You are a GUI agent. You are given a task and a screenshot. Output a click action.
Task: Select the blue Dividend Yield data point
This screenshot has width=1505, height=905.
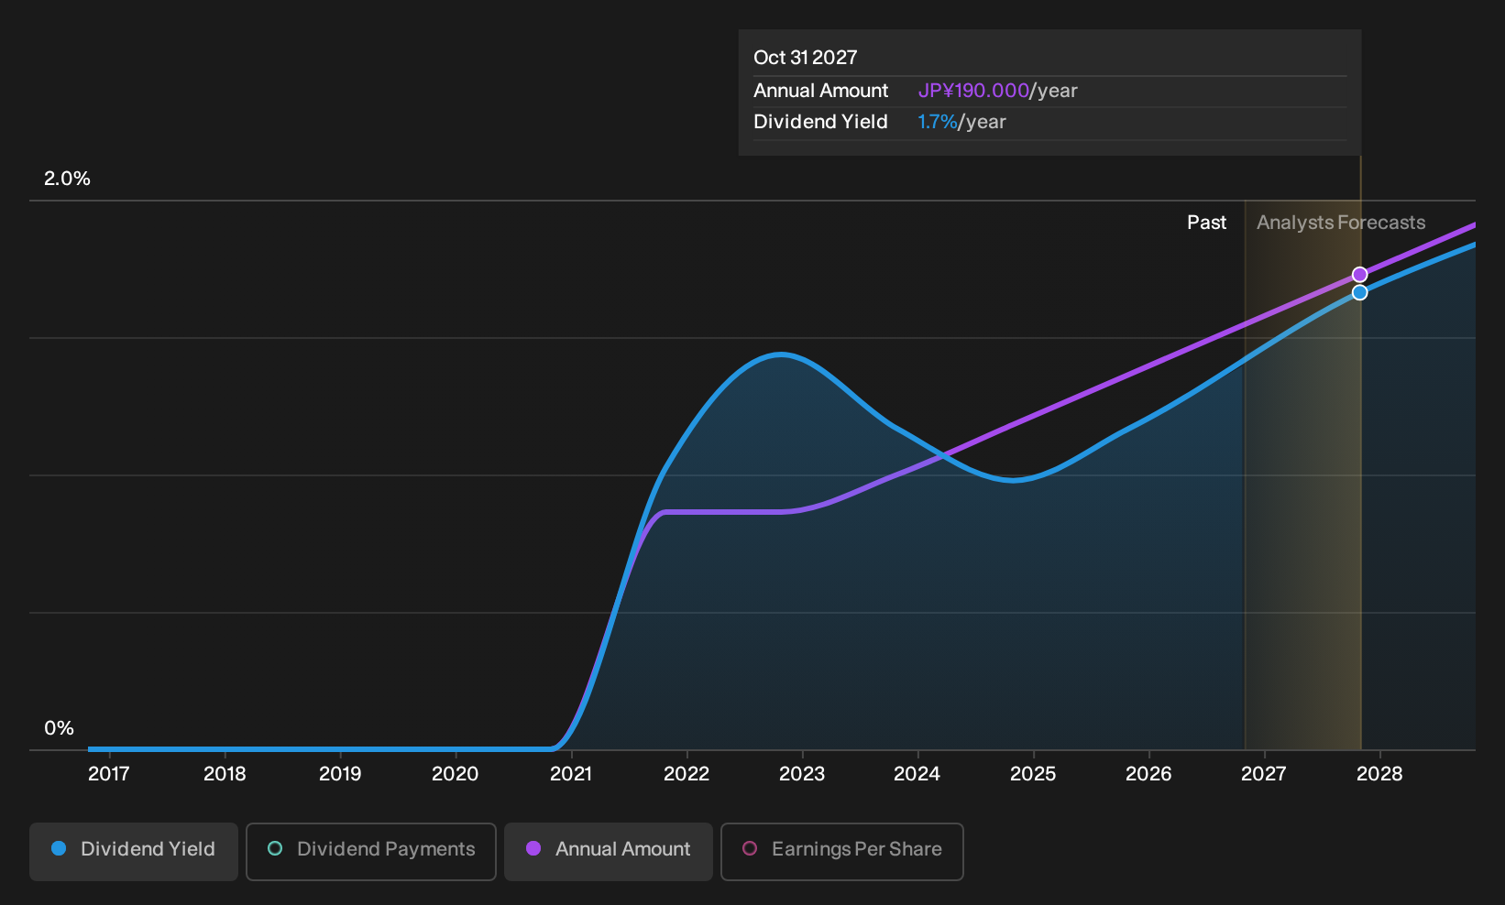tap(1360, 292)
